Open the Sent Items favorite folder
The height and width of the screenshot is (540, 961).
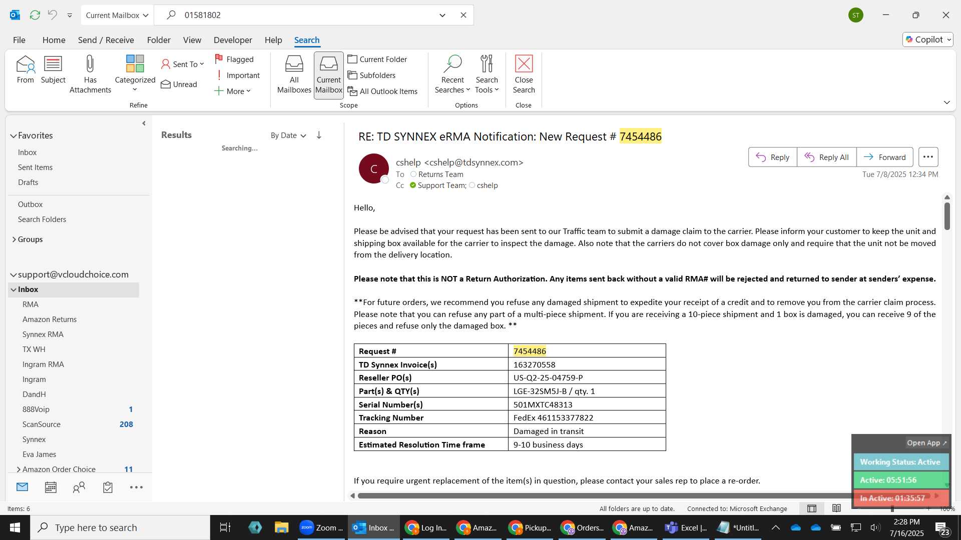click(35, 167)
